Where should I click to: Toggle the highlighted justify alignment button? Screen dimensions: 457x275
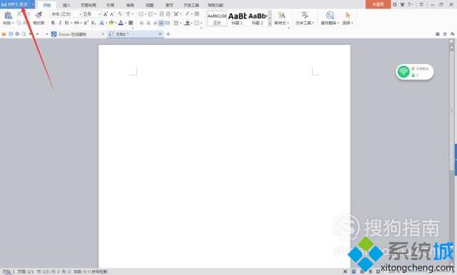click(x=161, y=23)
